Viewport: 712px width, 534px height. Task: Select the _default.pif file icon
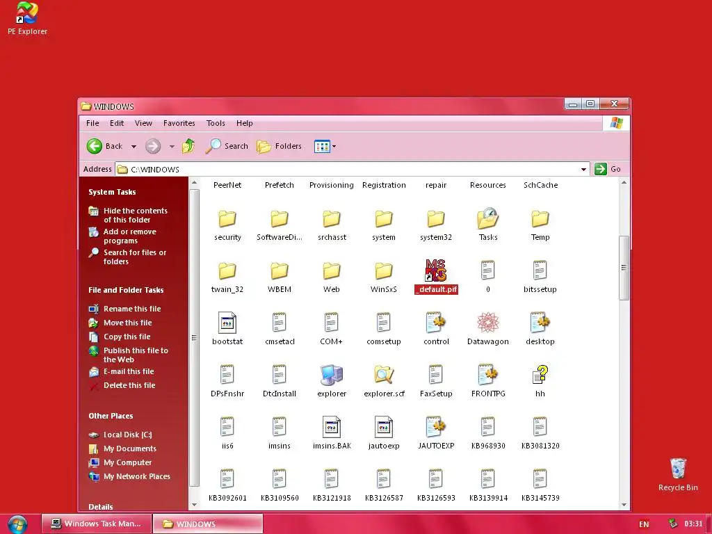tap(436, 270)
